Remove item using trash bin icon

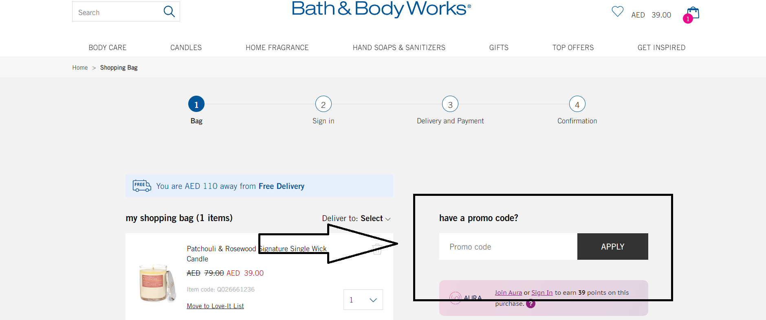pyautogui.click(x=376, y=250)
